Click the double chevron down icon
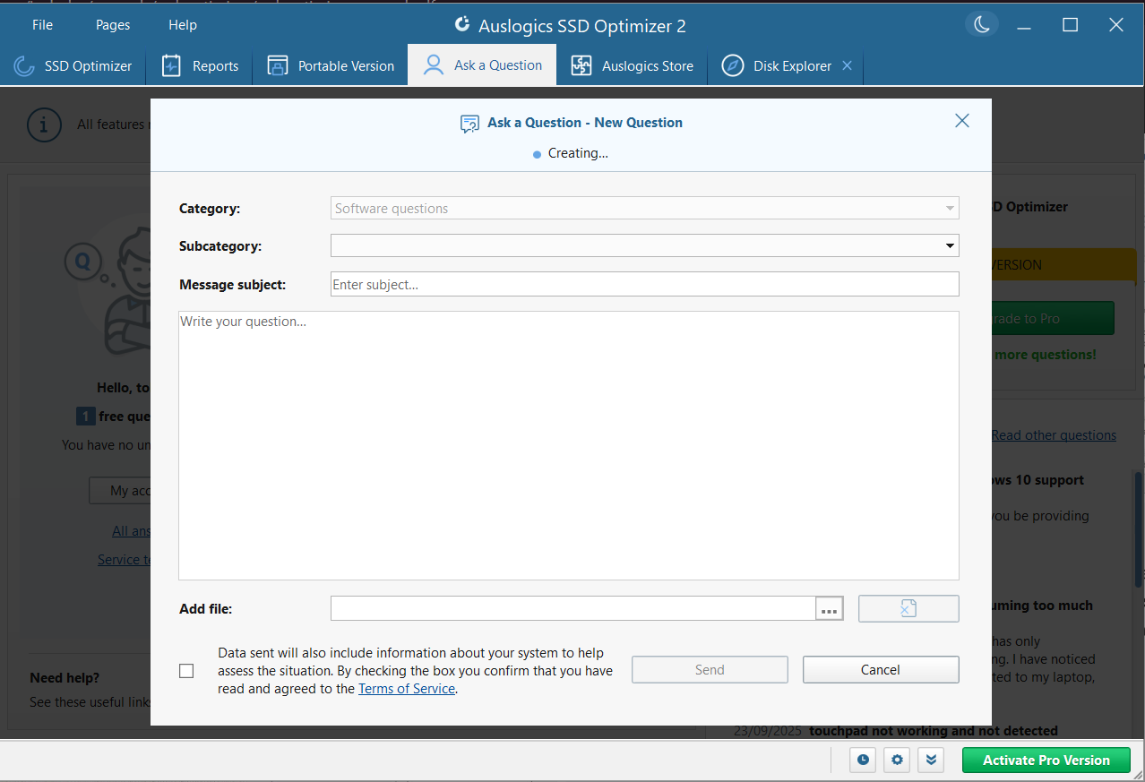Viewport: 1145px width, 782px height. [x=931, y=760]
